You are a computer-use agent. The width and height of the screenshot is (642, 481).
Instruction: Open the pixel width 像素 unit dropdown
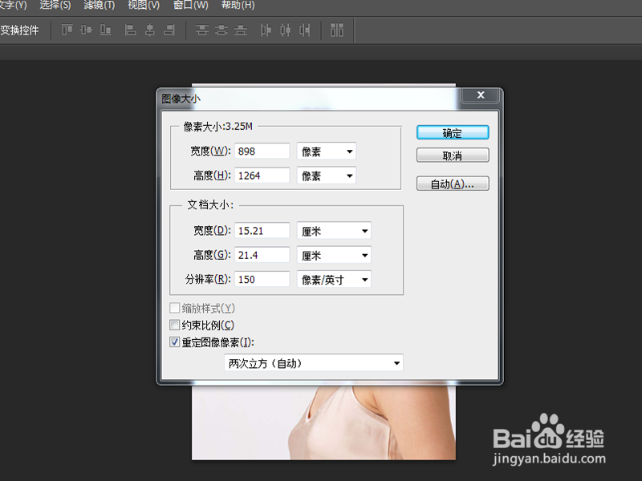pyautogui.click(x=327, y=152)
